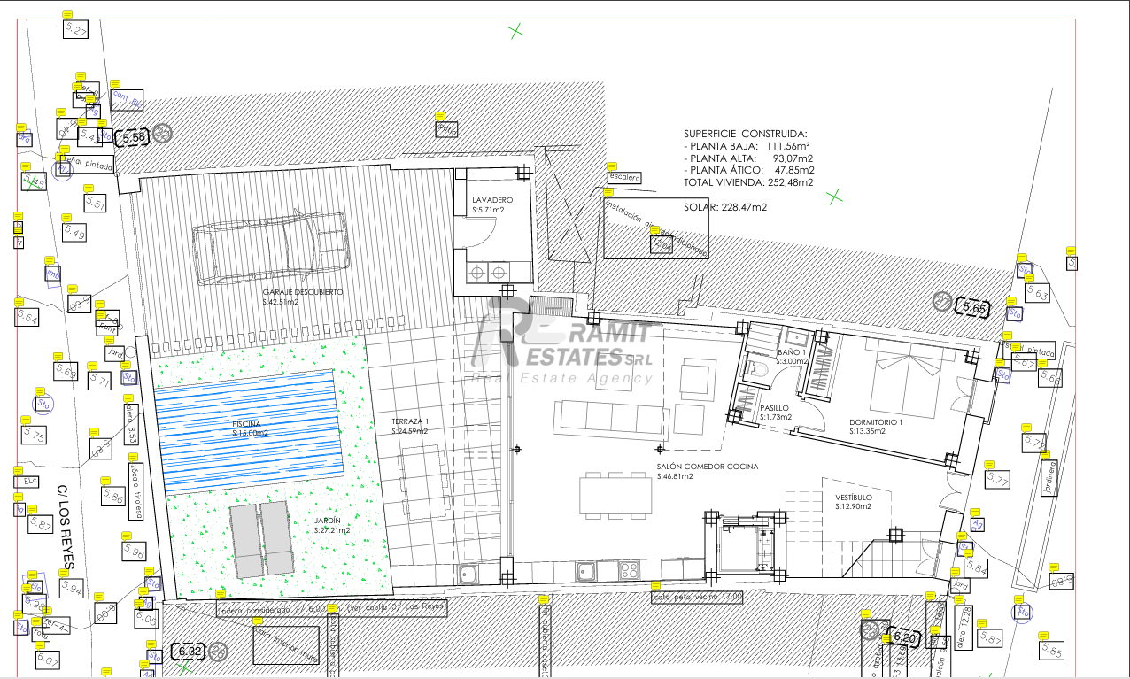Click the 'PISCINA' label in the pool

247,425
